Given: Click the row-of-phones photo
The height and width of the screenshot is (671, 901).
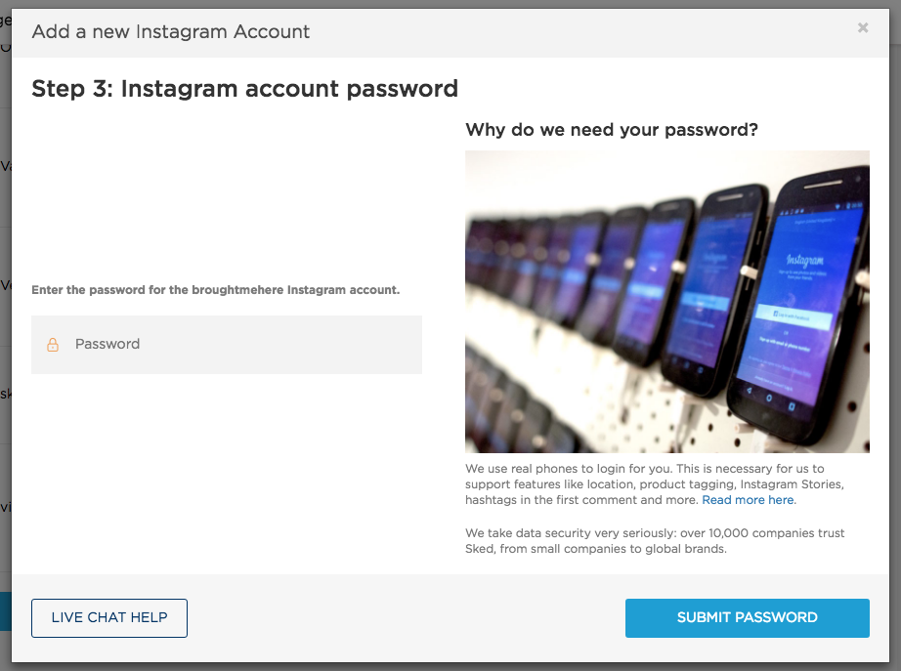Looking at the screenshot, I should (667, 302).
